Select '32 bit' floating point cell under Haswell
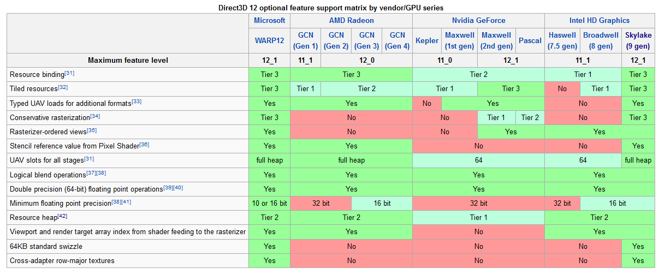The height and width of the screenshot is (274, 665). click(562, 203)
